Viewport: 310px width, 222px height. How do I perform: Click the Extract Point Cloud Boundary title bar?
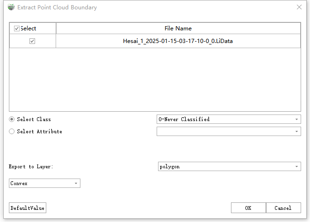pos(140,7)
